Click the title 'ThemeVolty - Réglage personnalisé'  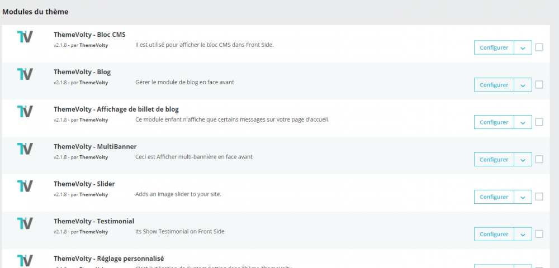pyautogui.click(x=109, y=259)
